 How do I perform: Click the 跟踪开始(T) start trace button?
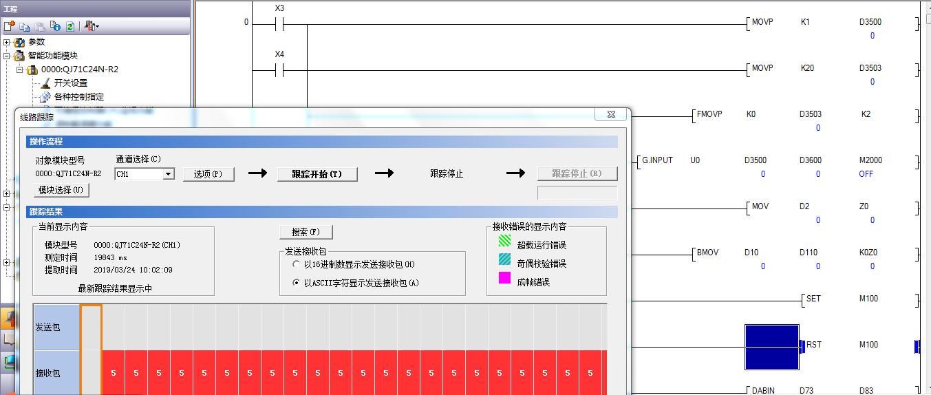[x=317, y=174]
